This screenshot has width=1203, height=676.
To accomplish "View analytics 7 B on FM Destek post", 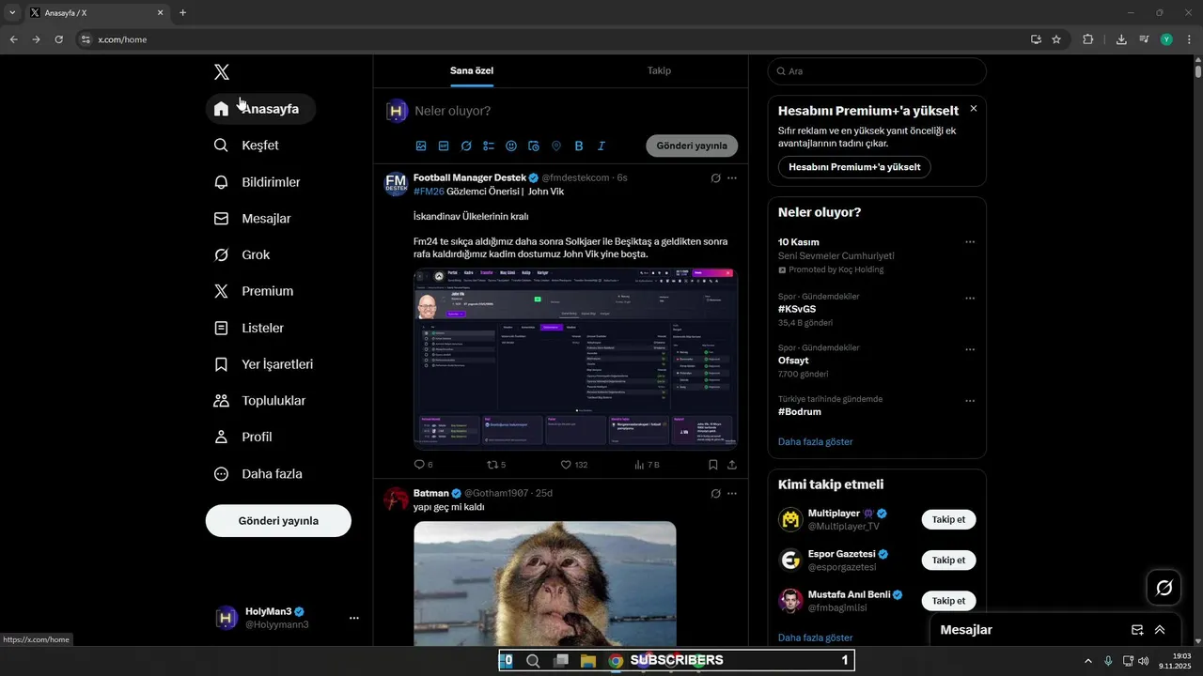I will tap(648, 465).
